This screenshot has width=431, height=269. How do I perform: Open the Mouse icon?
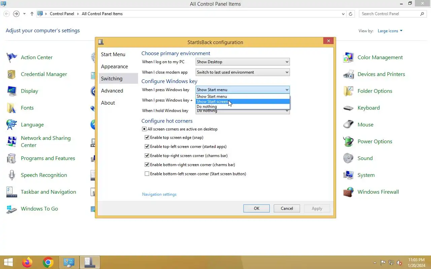(349, 125)
